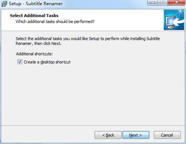Abort installation with the Cancel button

pos(167,135)
